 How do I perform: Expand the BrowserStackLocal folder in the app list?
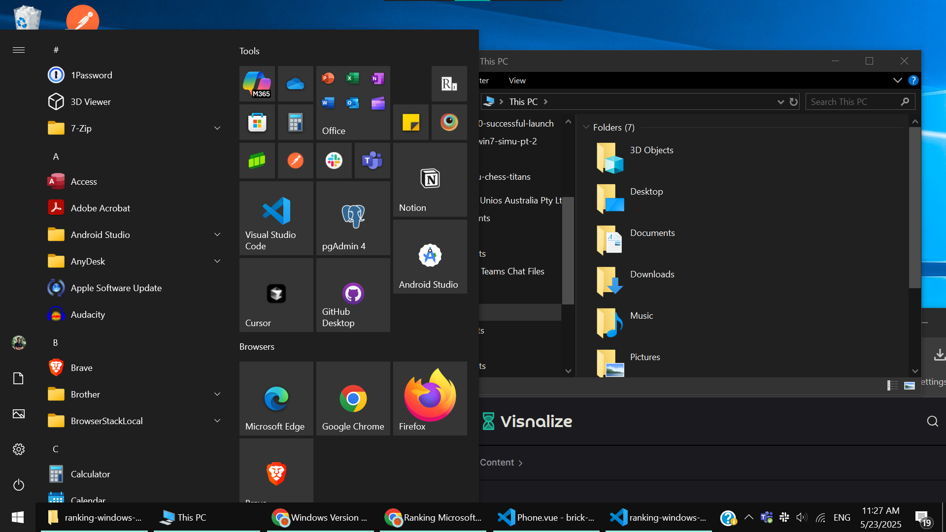point(217,421)
